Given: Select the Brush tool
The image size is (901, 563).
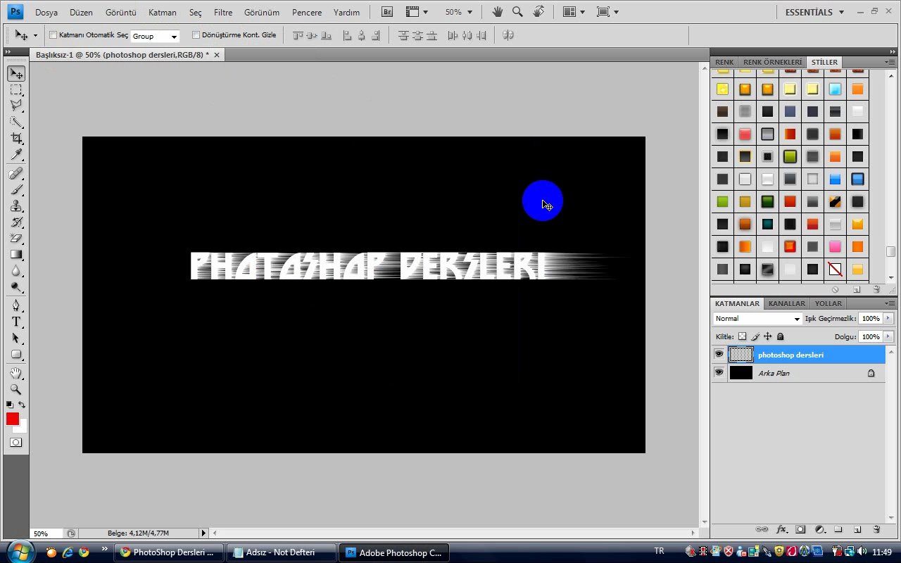Looking at the screenshot, I should 16,190.
